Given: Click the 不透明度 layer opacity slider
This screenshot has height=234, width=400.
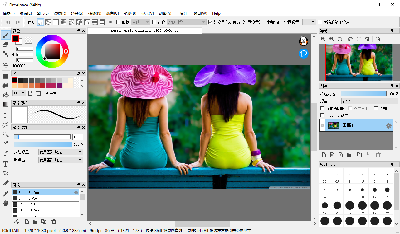Looking at the screenshot, I should [363, 94].
